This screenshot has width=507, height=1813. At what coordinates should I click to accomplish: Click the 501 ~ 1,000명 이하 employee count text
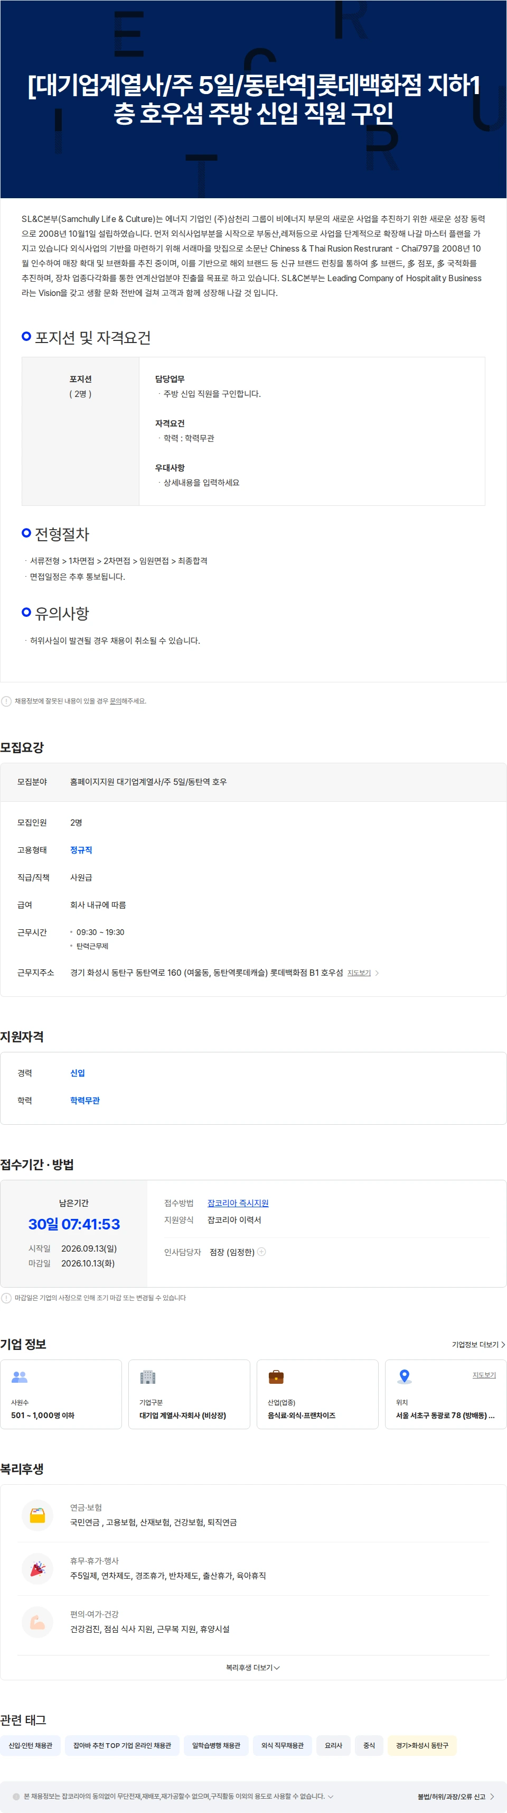[x=42, y=1416]
